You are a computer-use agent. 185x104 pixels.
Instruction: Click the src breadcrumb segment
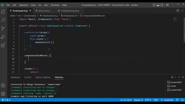(x=19, y=16)
